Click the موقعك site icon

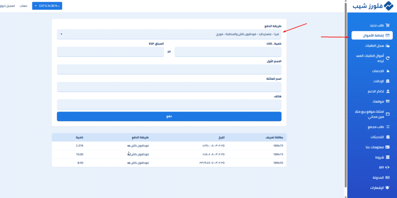point(388,102)
